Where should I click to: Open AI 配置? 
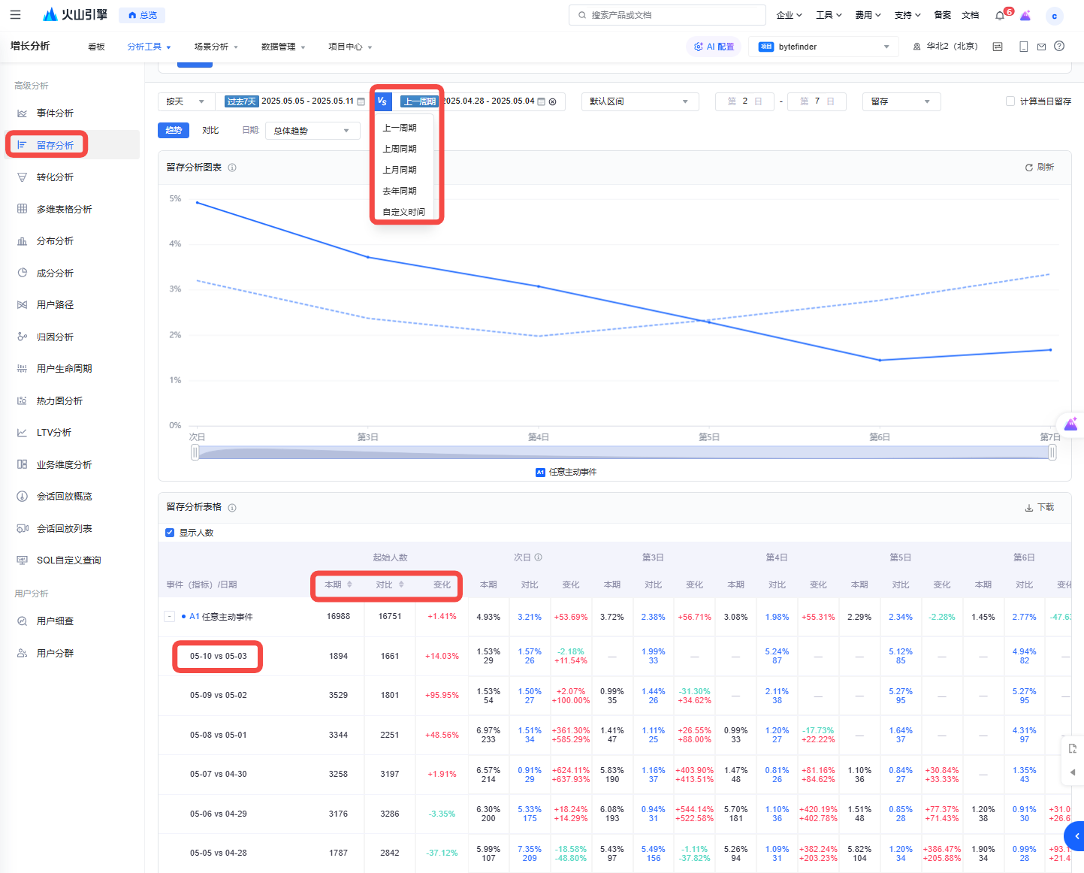pyautogui.click(x=714, y=47)
